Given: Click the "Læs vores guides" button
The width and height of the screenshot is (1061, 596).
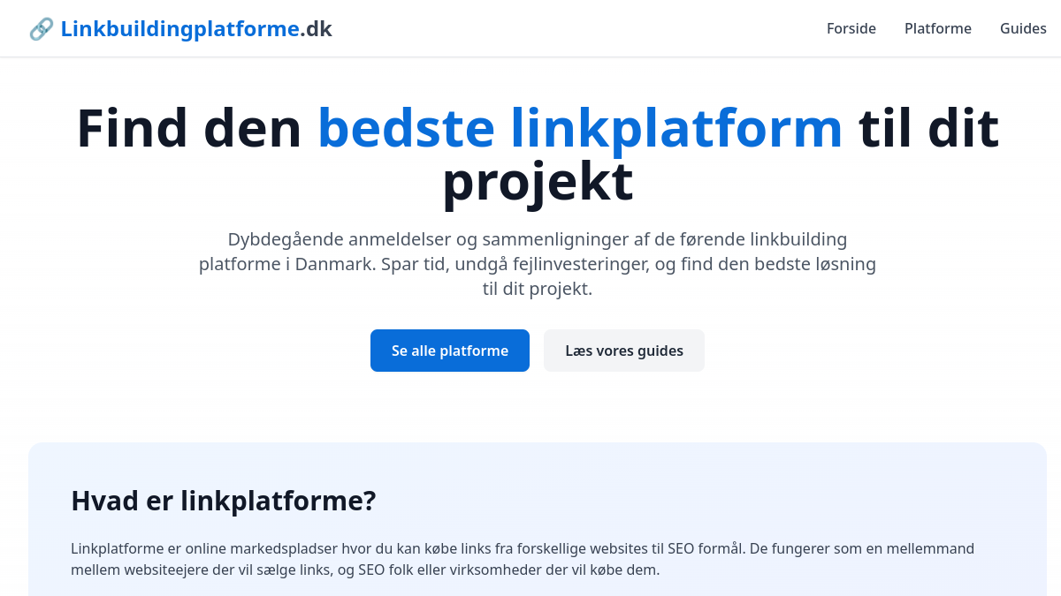Looking at the screenshot, I should [x=623, y=351].
